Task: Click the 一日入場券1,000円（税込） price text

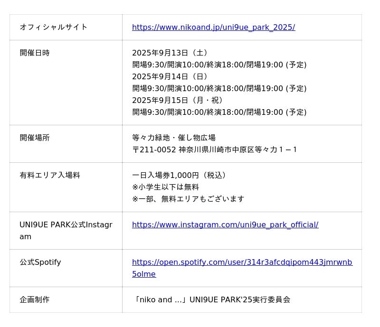Action: (x=180, y=175)
